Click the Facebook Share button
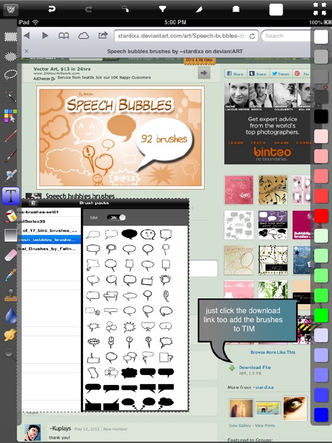 [235, 73]
